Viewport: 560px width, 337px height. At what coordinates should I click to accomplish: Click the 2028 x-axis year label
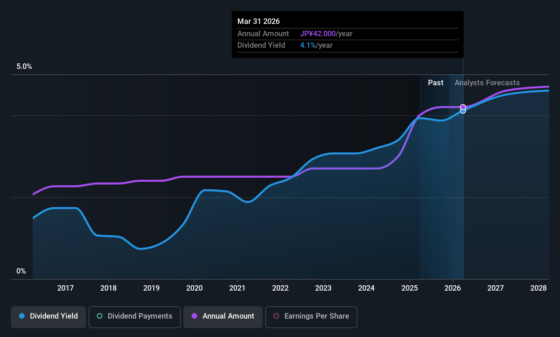[539, 288]
